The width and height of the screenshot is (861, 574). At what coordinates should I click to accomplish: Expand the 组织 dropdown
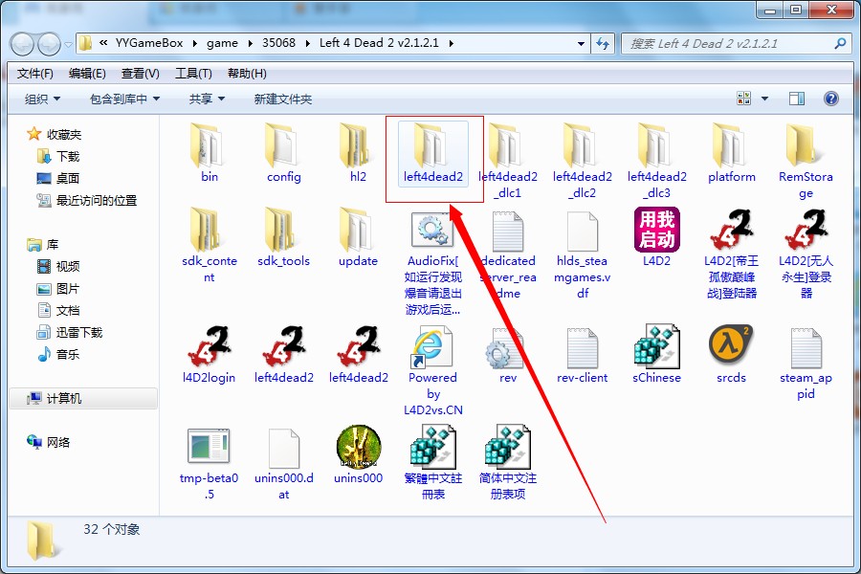42,99
